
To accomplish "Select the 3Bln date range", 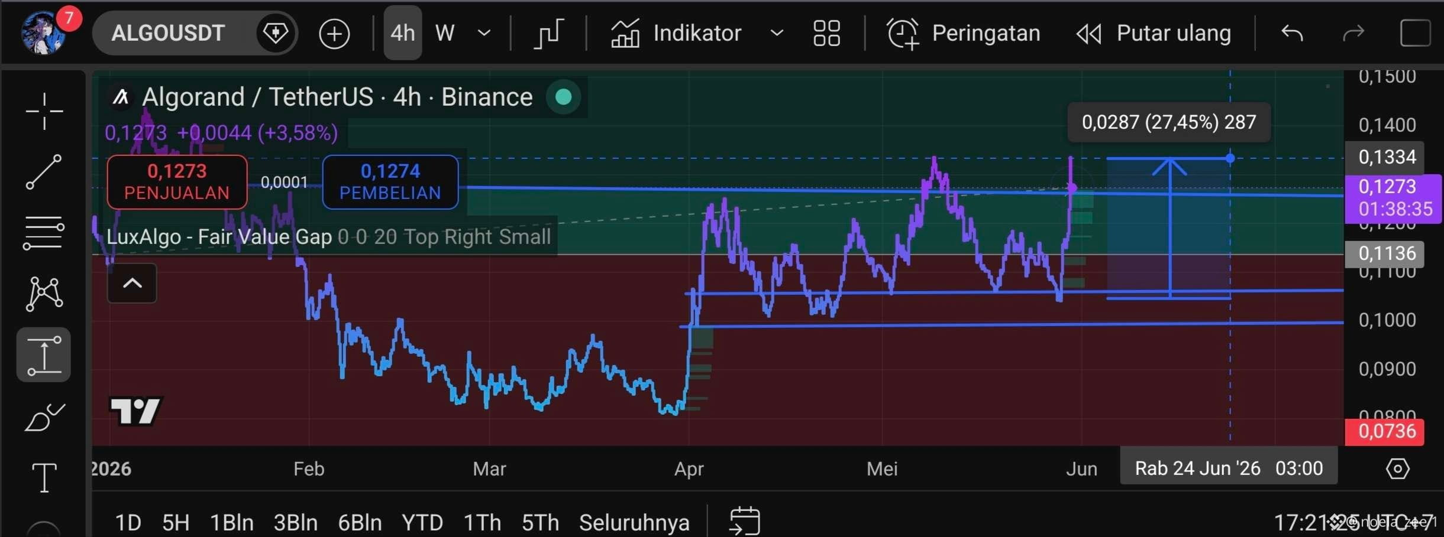I will (295, 523).
